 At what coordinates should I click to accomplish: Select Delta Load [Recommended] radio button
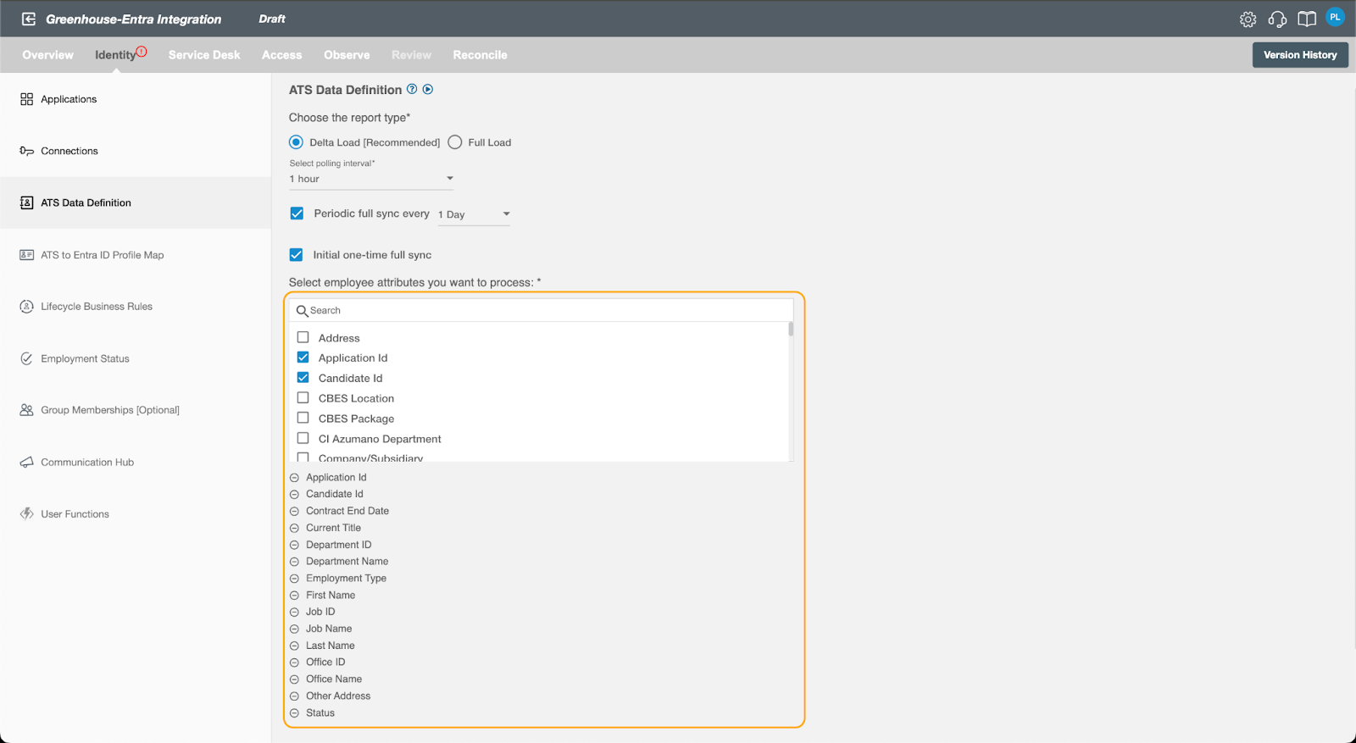[296, 142]
